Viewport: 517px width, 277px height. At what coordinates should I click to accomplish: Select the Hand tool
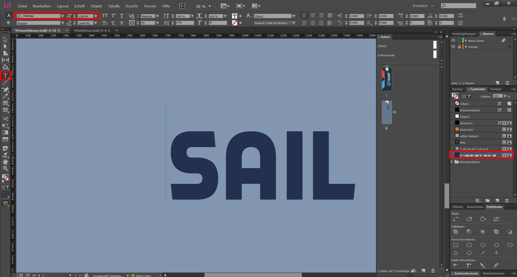[x=5, y=162]
